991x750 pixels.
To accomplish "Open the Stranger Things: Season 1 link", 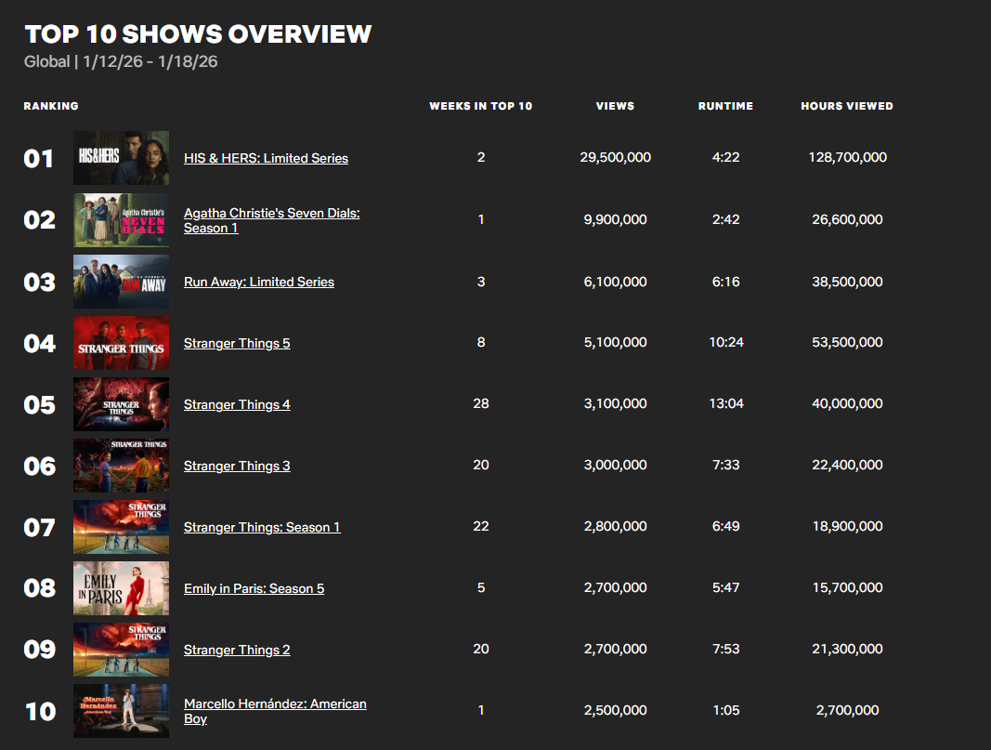I will pos(262,527).
